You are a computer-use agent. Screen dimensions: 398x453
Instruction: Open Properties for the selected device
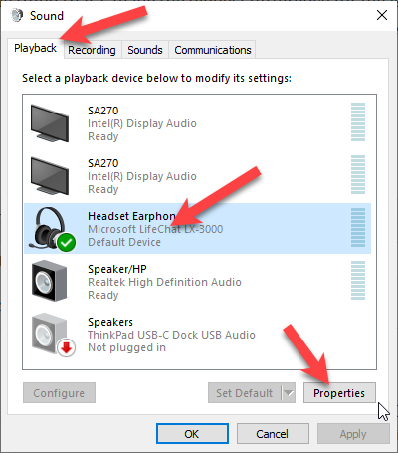(x=339, y=393)
